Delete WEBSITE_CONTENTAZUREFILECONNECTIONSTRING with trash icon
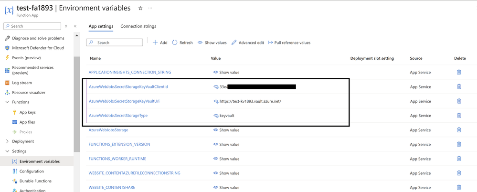This screenshot has height=192, width=477. click(459, 172)
